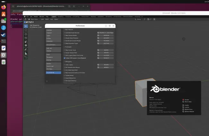Select the Measure tool
The image size is (209, 136).
click(x=26, y=53)
